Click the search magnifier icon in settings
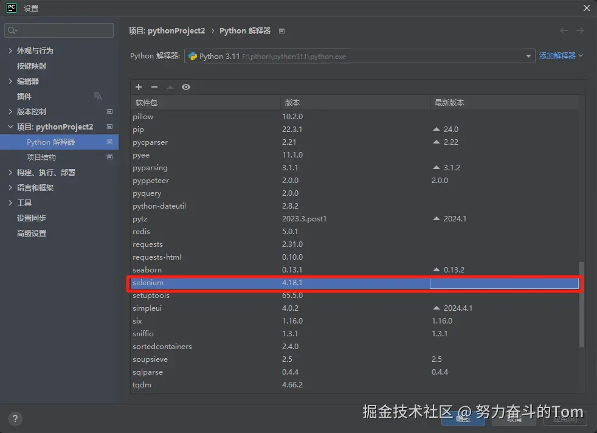Viewport: 597px width, 433px height. 13,30
